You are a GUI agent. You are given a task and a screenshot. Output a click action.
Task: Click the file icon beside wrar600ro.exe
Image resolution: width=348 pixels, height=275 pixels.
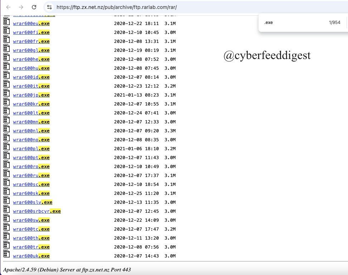coord(6,164)
